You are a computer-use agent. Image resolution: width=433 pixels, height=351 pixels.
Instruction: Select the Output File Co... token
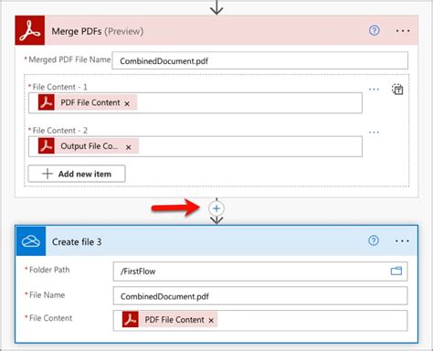[x=89, y=146]
